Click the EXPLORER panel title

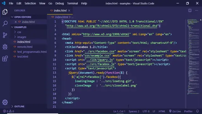(20, 10)
